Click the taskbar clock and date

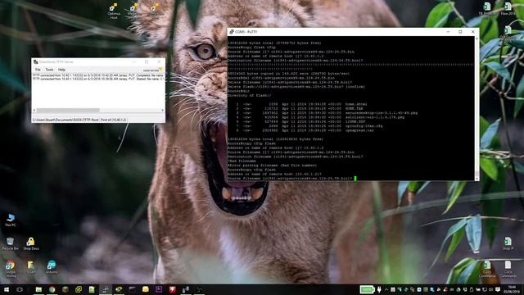coord(512,289)
